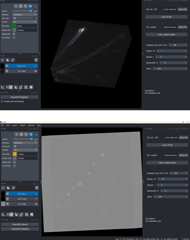Increase Margin M value of 7 with plus
Image resolution: width=190 pixels, height=240 pixels.
pyautogui.click(x=186, y=51)
